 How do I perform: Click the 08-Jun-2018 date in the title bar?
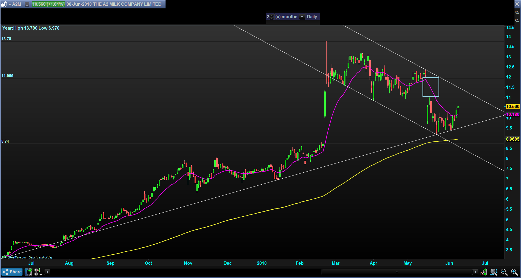[79, 4]
